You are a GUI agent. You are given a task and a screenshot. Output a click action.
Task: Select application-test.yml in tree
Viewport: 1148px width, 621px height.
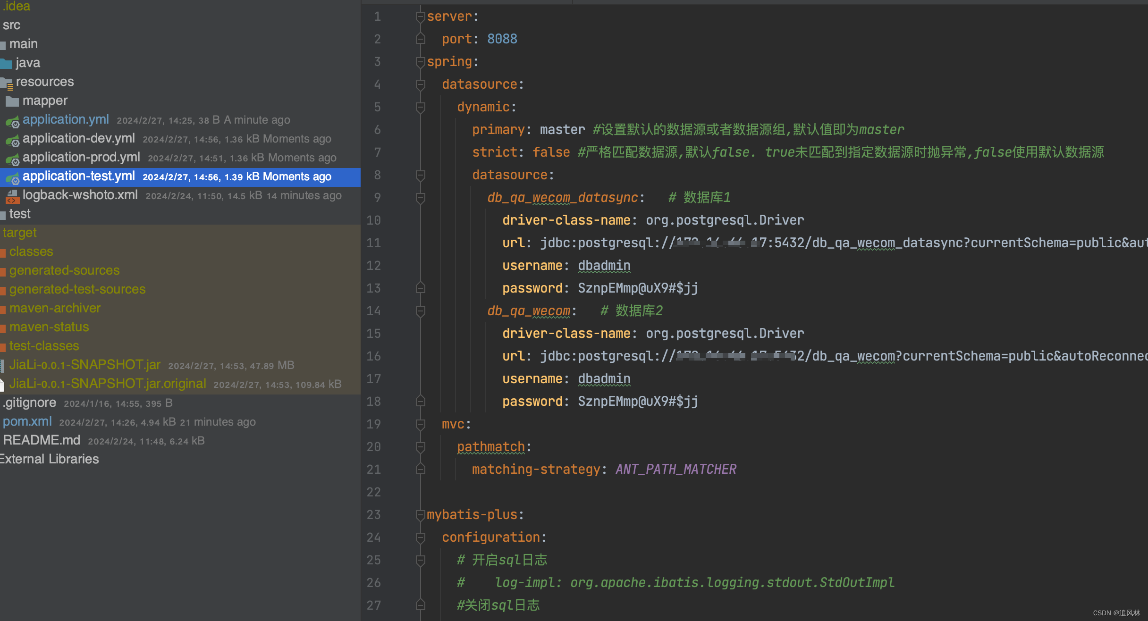[x=79, y=176]
